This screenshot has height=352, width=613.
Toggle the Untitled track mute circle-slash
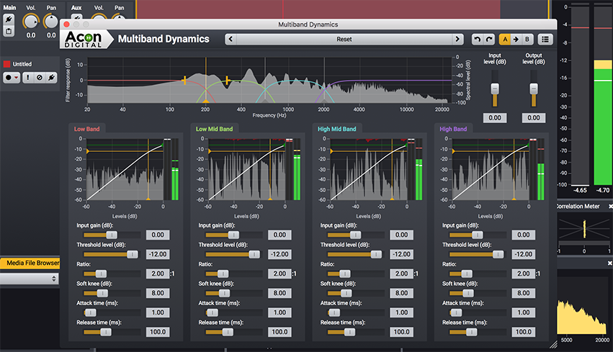pos(40,78)
